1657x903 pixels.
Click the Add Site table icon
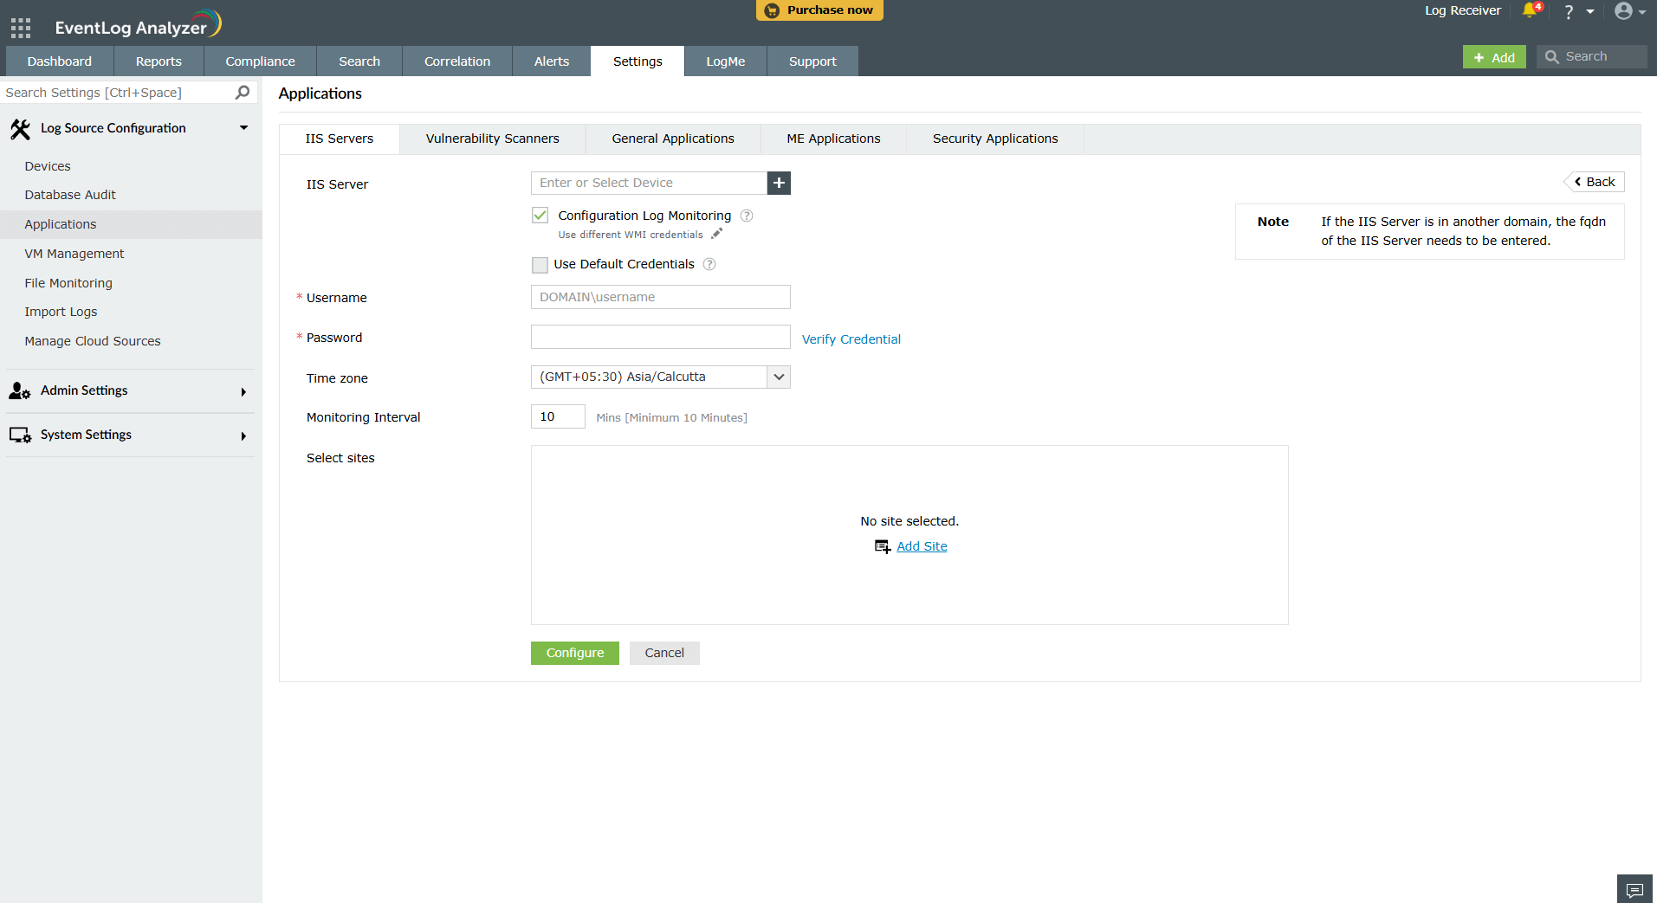coord(883,546)
